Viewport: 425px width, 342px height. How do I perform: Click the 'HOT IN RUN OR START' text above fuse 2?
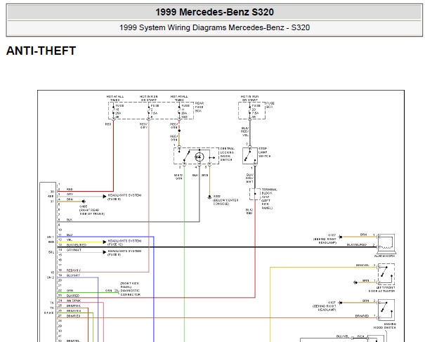[148, 98]
